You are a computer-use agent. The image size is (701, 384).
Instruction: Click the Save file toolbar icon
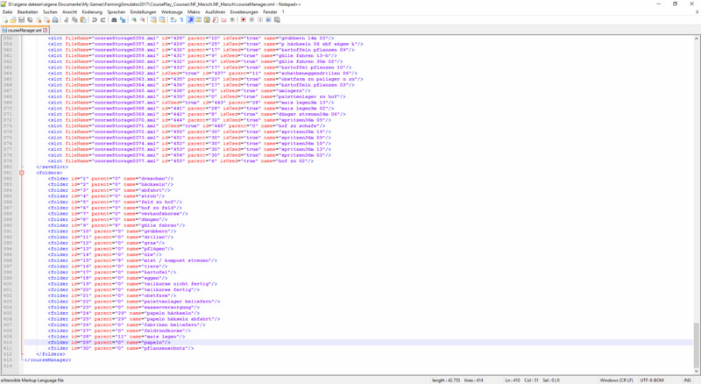click(20, 19)
